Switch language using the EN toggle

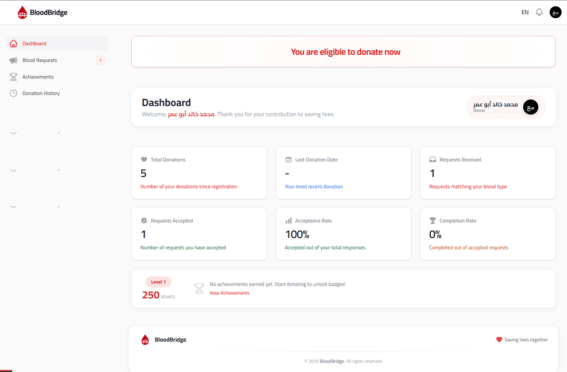pos(525,12)
